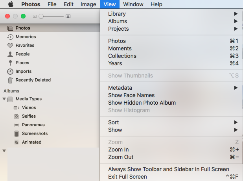Click the Photos library icon in sidebar
Viewport: 243px width, 181px height.
click(10, 28)
